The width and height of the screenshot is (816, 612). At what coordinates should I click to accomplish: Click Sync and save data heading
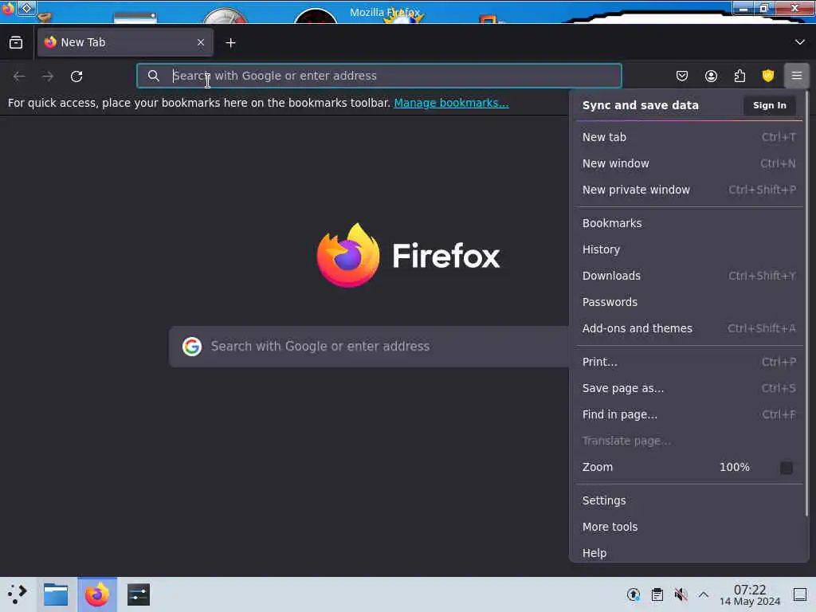(640, 105)
